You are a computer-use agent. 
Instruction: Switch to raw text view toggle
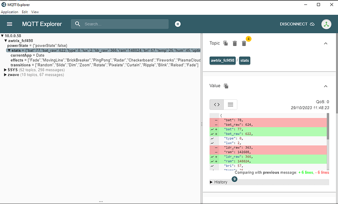[231, 104]
